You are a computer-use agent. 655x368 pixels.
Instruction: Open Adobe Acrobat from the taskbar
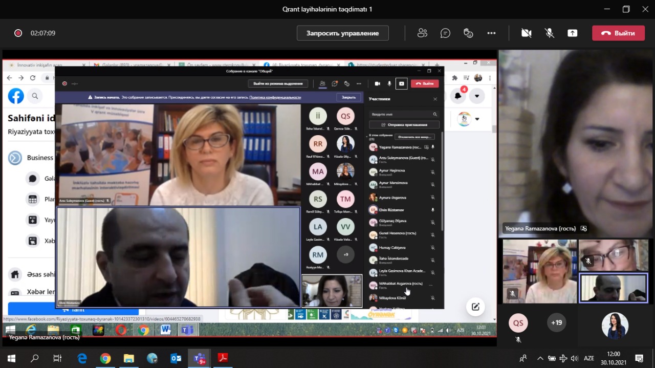click(x=223, y=358)
